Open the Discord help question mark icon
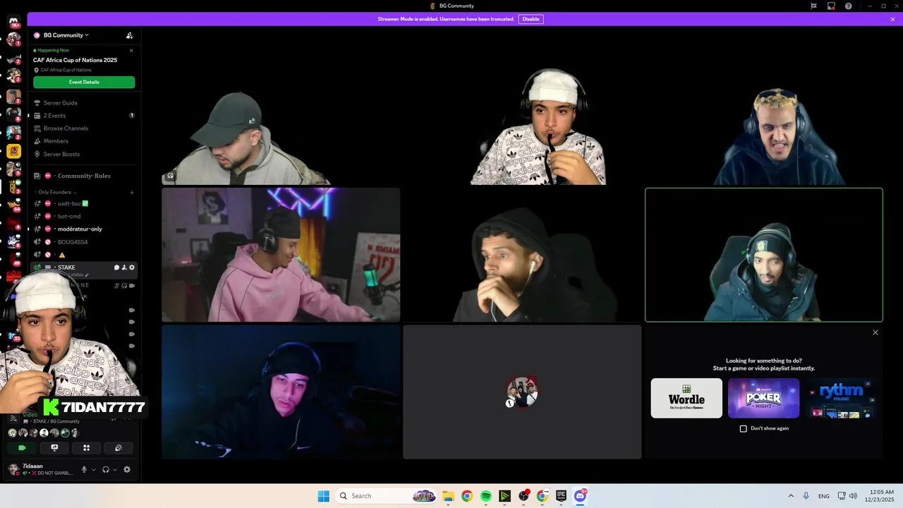 (x=848, y=6)
